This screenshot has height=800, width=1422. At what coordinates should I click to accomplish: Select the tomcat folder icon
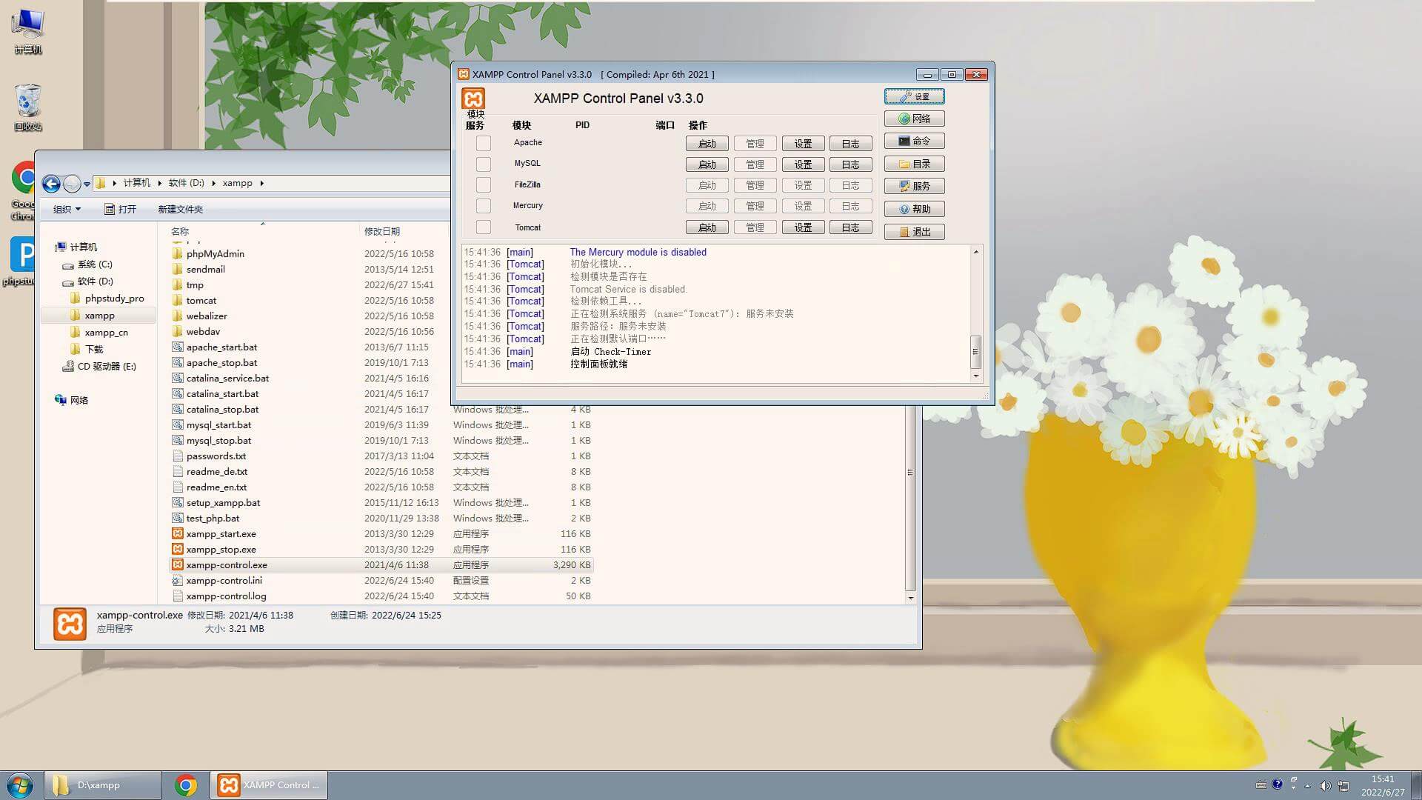tap(178, 300)
